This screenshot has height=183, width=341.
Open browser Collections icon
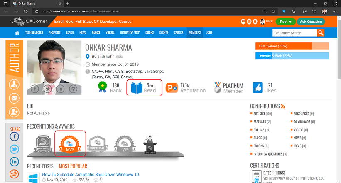coord(314,11)
